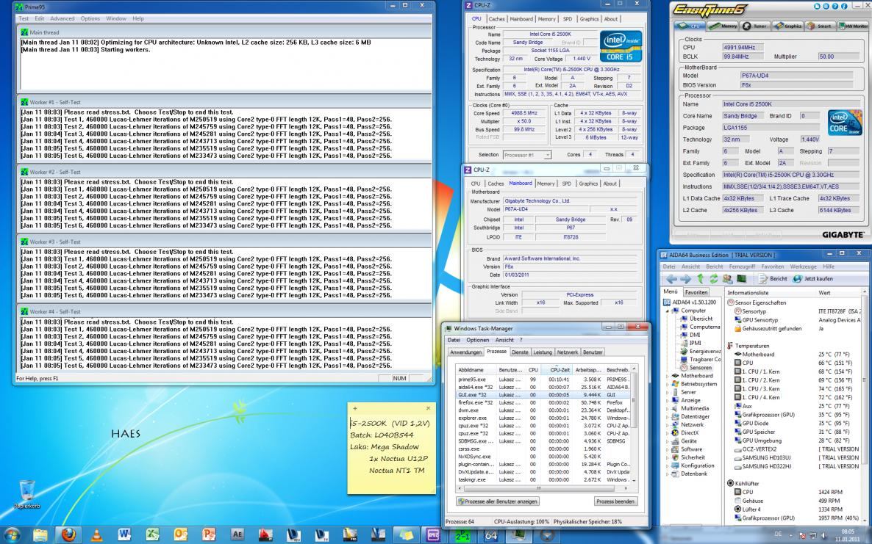Switch to AIDA64 via taskbar 64 icon
Screen dimensions: 872x544
pyautogui.click(x=490, y=535)
